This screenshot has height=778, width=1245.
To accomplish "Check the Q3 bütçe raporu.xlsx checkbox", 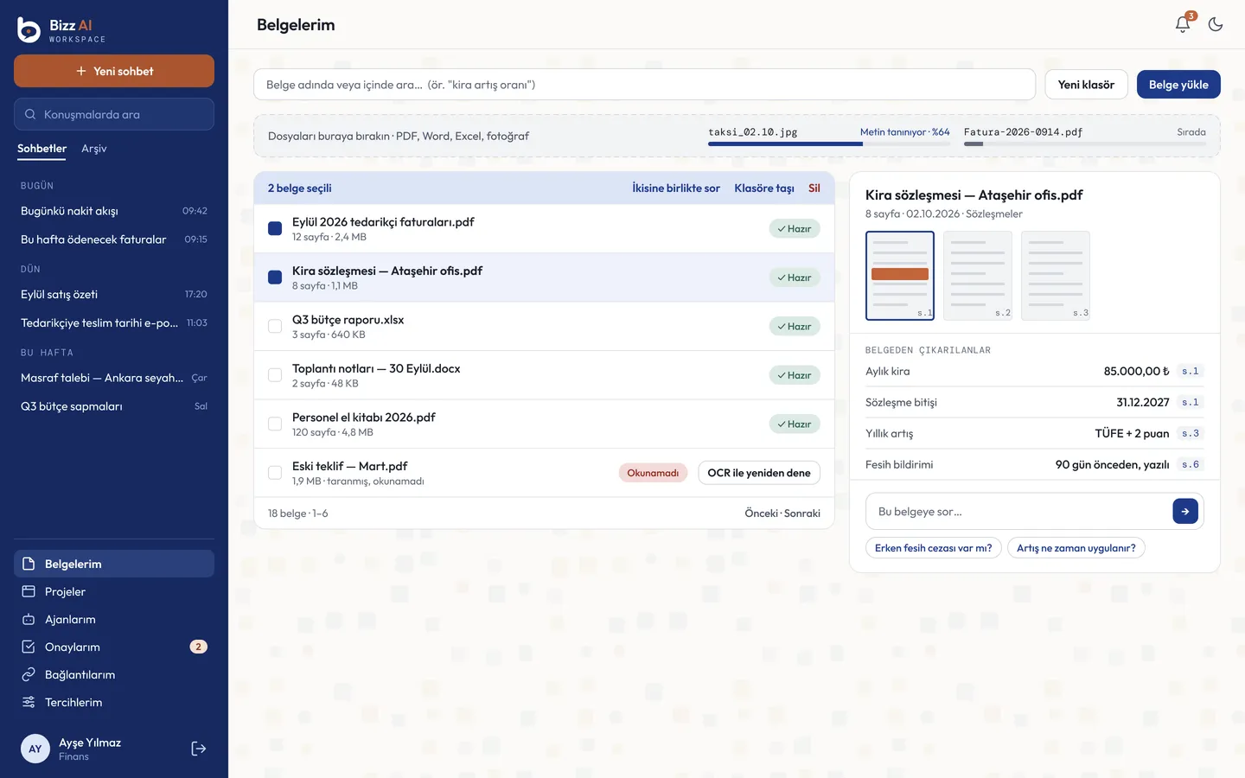I will pos(275,326).
